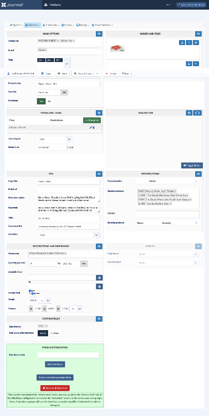Image resolution: width=209 pixels, height=416 pixels.
Task: Toggle visibility of the Prices and Taxes block
Action: coord(99,113)
